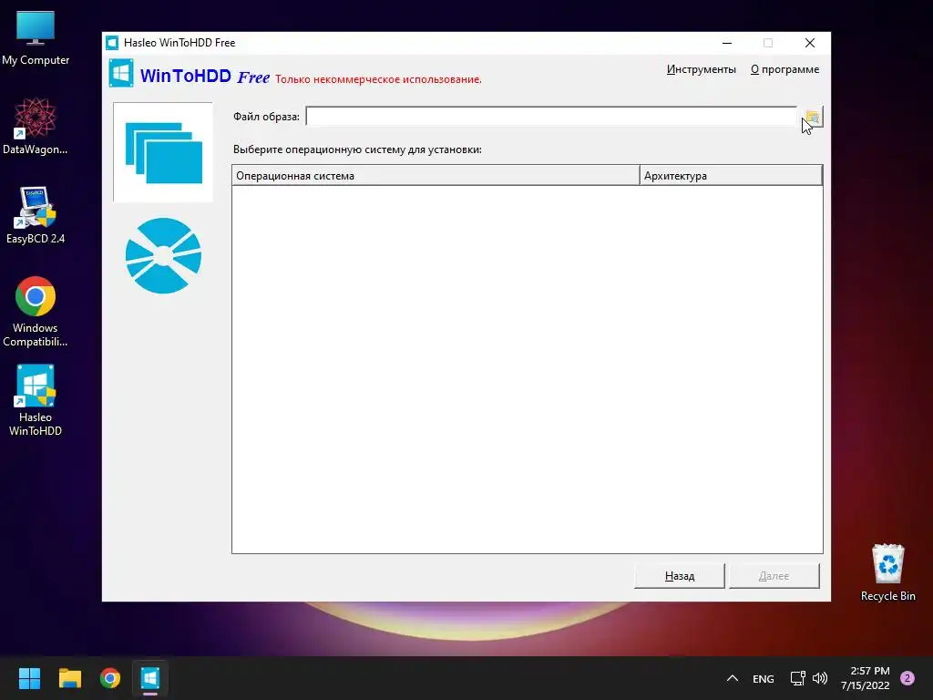Screen dimensions: 933x700
Task: Select the DataWagon desktop shortcut
Action: (36, 126)
